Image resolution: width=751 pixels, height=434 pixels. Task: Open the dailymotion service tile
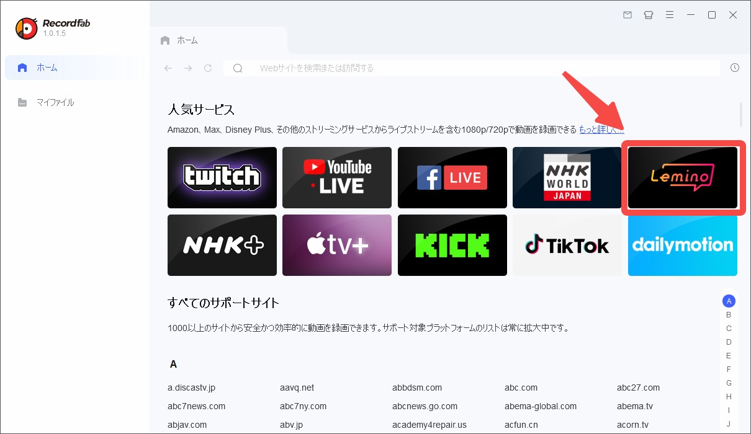[682, 245]
